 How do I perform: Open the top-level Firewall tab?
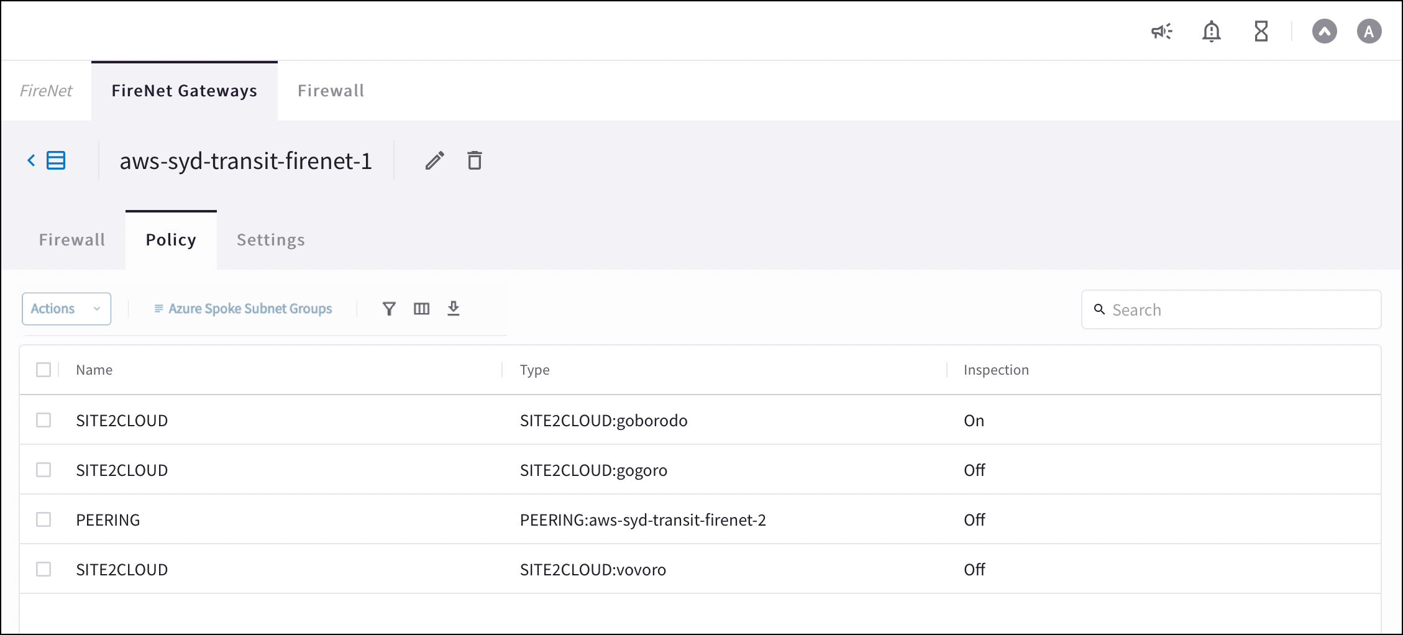[x=331, y=91]
